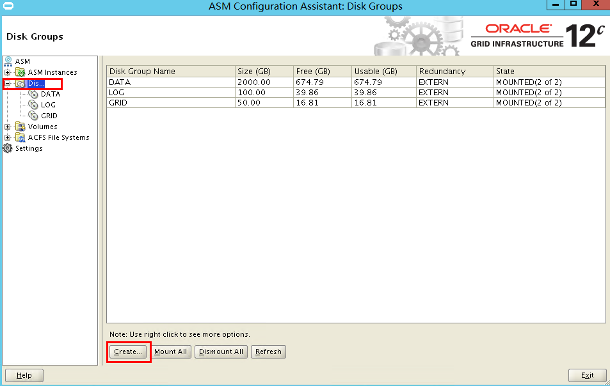
Task: Select DATA label in the tree
Action: tap(51, 94)
